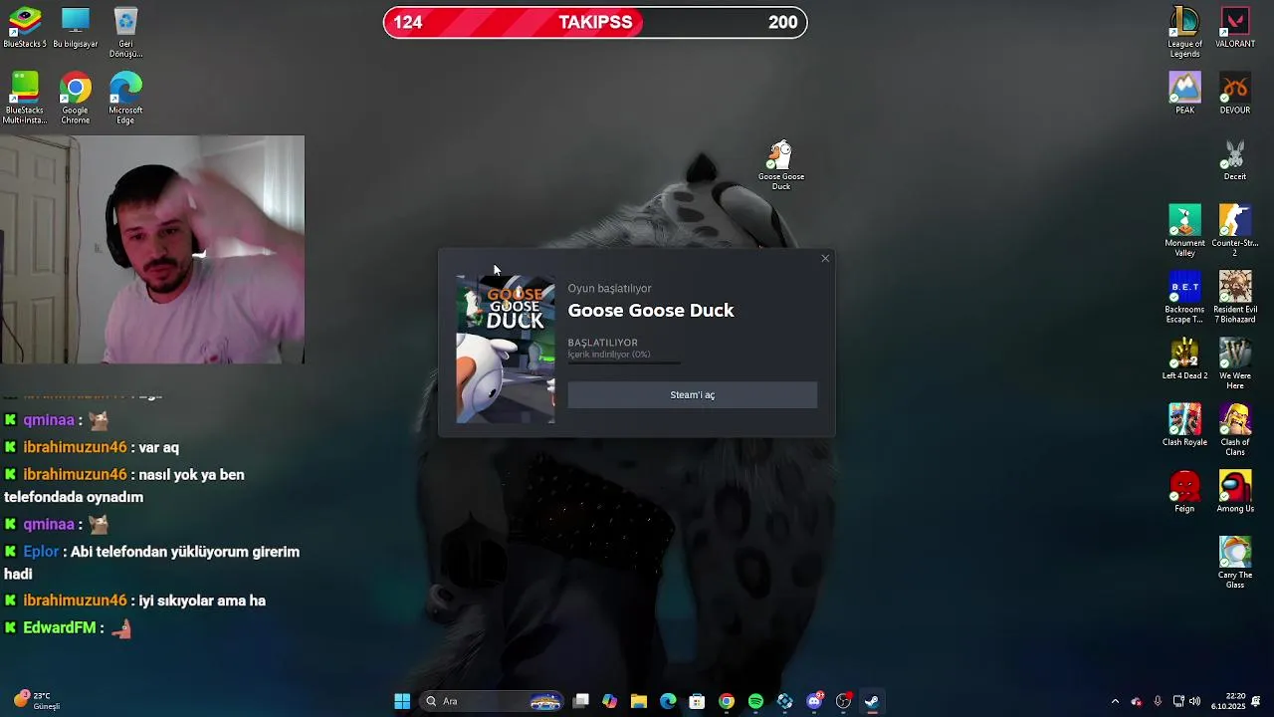Close the Goose Goose Duck launch dialog

point(825,259)
